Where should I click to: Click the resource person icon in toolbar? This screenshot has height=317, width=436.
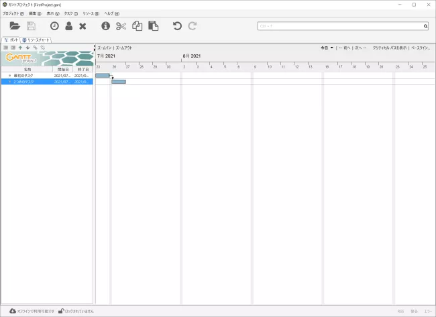pyautogui.click(x=68, y=26)
